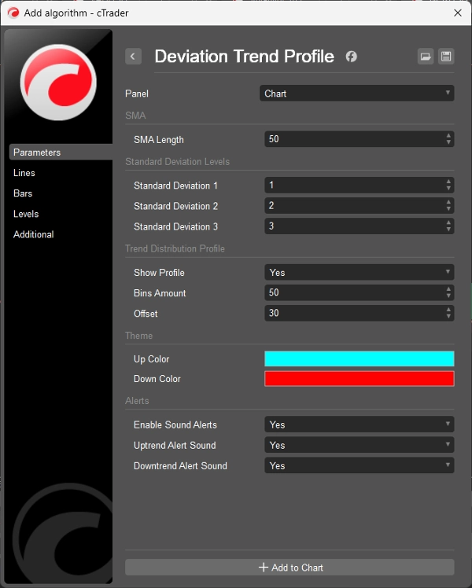Decrease Standard Deviation 3 with the down arrow

[448, 230]
